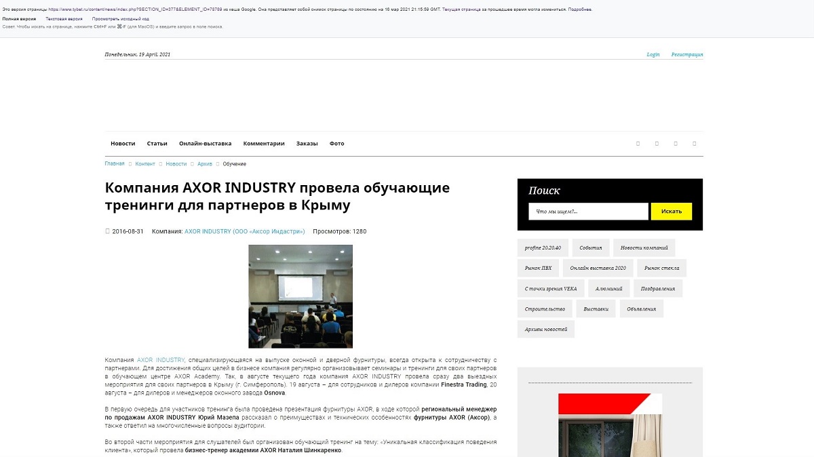Open the Фото section
Image resolution: width=814 pixels, height=457 pixels.
(336, 143)
